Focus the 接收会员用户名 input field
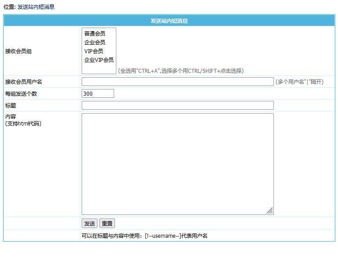Screen dimensions: 338x261 click(177, 82)
